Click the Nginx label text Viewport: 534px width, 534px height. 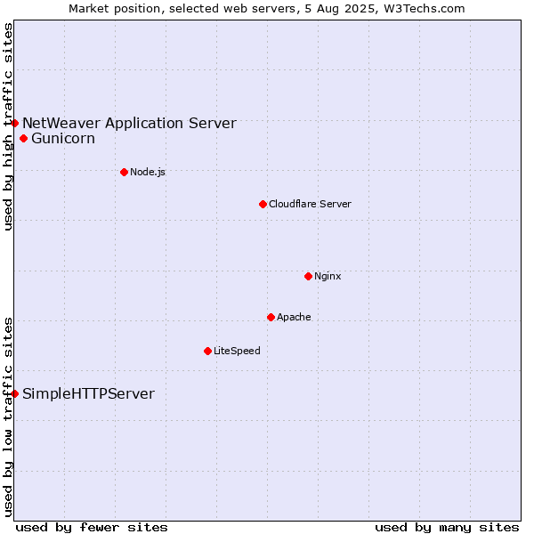328,277
